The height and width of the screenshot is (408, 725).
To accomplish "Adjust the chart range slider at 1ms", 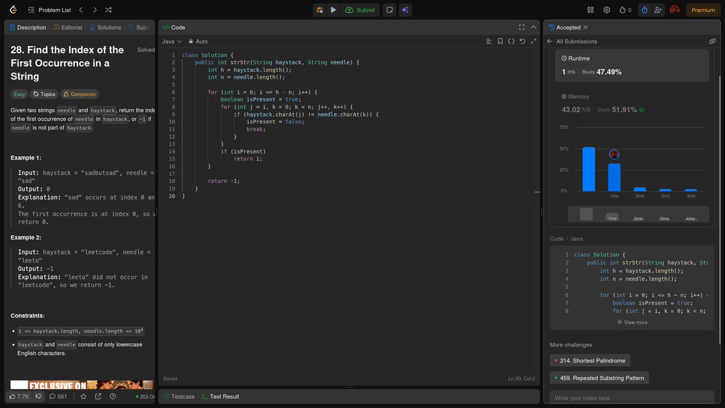I will point(613,218).
